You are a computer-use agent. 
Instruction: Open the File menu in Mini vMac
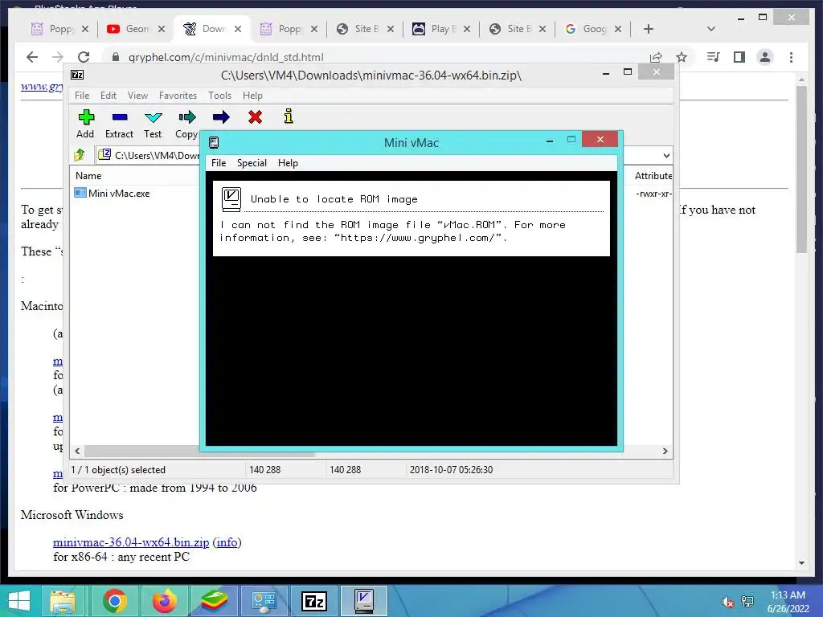(219, 163)
